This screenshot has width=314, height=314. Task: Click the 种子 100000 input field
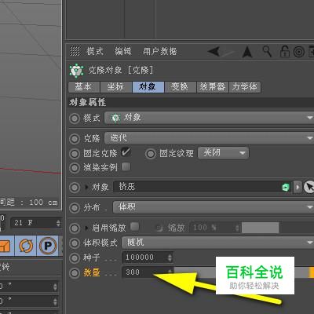coord(148,257)
